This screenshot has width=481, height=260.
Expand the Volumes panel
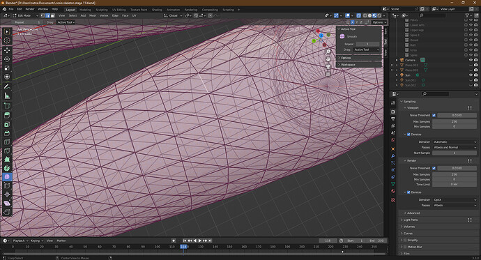pyautogui.click(x=409, y=227)
